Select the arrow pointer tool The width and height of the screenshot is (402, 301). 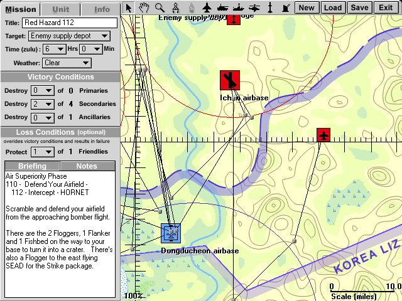(128, 8)
